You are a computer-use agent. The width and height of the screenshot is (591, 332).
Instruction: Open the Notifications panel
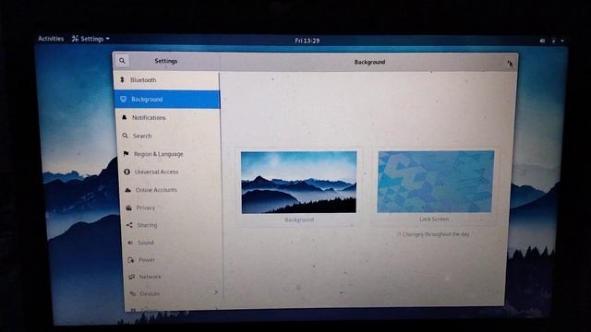(x=168, y=118)
